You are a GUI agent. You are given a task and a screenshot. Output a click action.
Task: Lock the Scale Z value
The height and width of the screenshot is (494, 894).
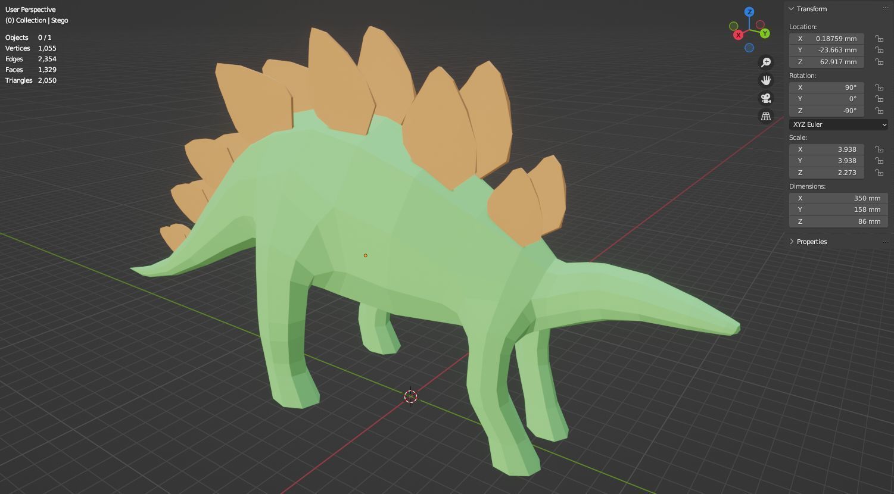point(879,173)
